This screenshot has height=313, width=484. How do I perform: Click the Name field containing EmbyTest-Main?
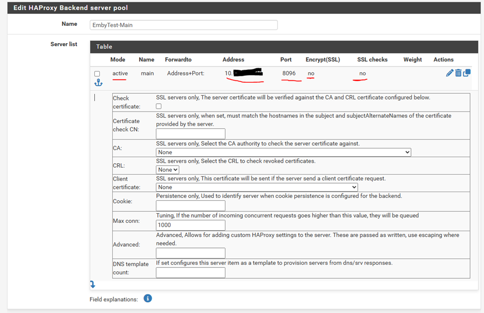tap(184, 25)
